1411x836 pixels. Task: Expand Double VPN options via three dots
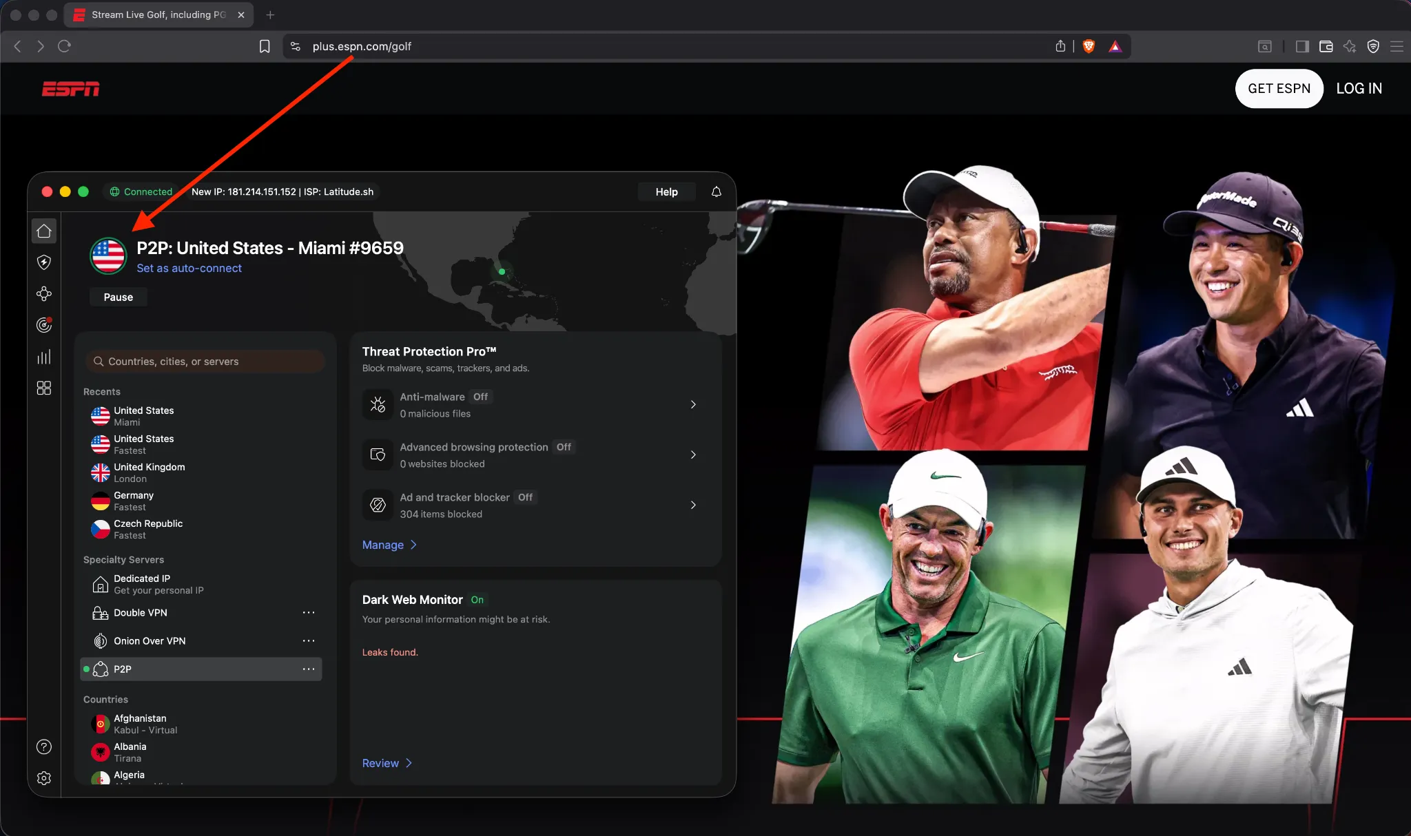pyautogui.click(x=309, y=612)
